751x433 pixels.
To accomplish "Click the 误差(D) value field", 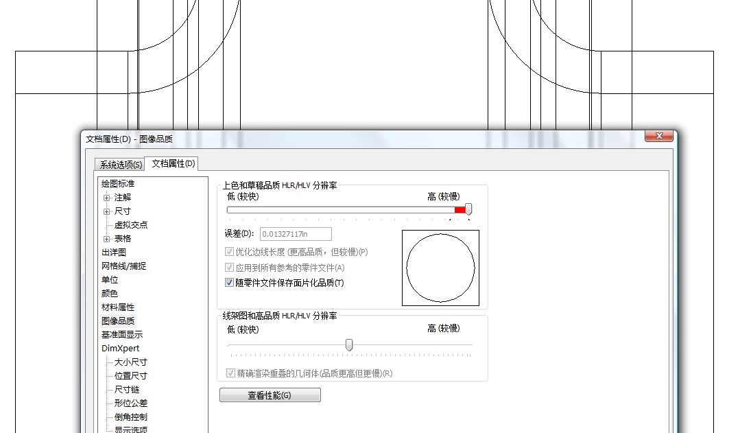I will [x=296, y=234].
